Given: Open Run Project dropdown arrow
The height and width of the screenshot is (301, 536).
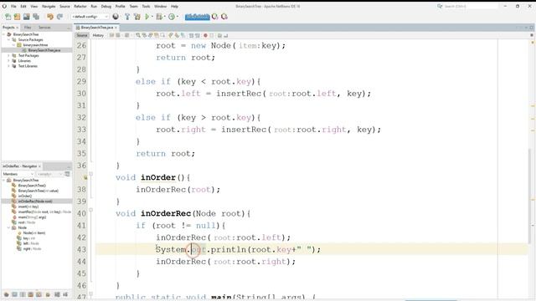Looking at the screenshot, I should pyautogui.click(x=152, y=17).
